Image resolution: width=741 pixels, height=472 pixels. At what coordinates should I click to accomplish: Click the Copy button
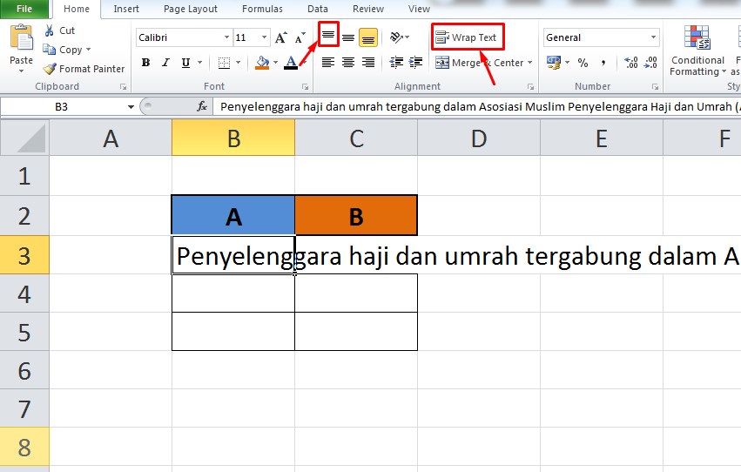pyautogui.click(x=63, y=50)
